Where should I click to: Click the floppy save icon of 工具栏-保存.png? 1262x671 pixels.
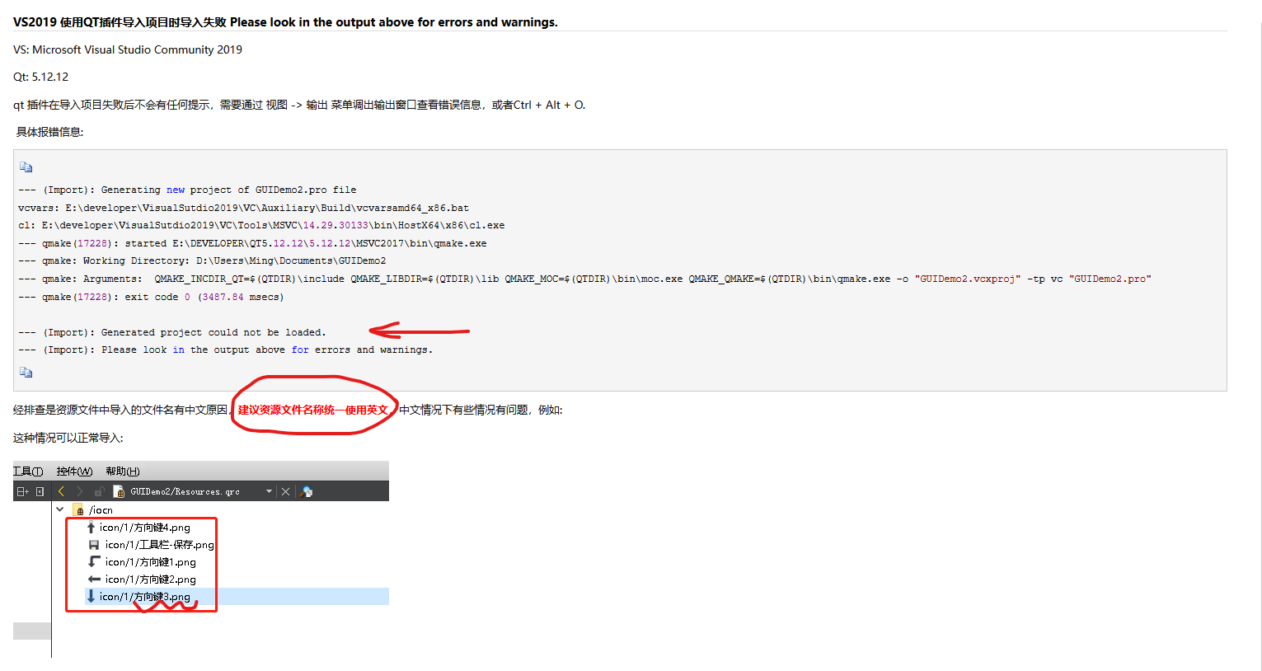coord(94,545)
